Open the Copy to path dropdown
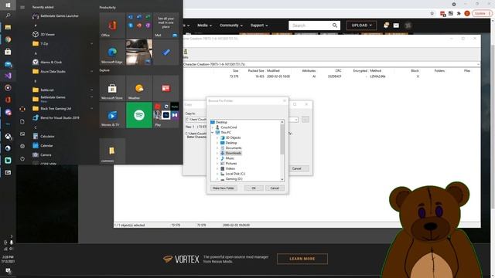Viewport: 495px width, 278px height. [x=296, y=120]
